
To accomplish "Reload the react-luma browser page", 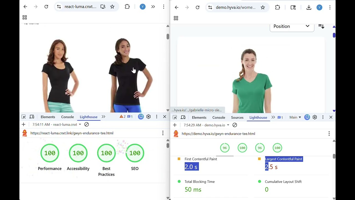I will pyautogui.click(x=46, y=7).
